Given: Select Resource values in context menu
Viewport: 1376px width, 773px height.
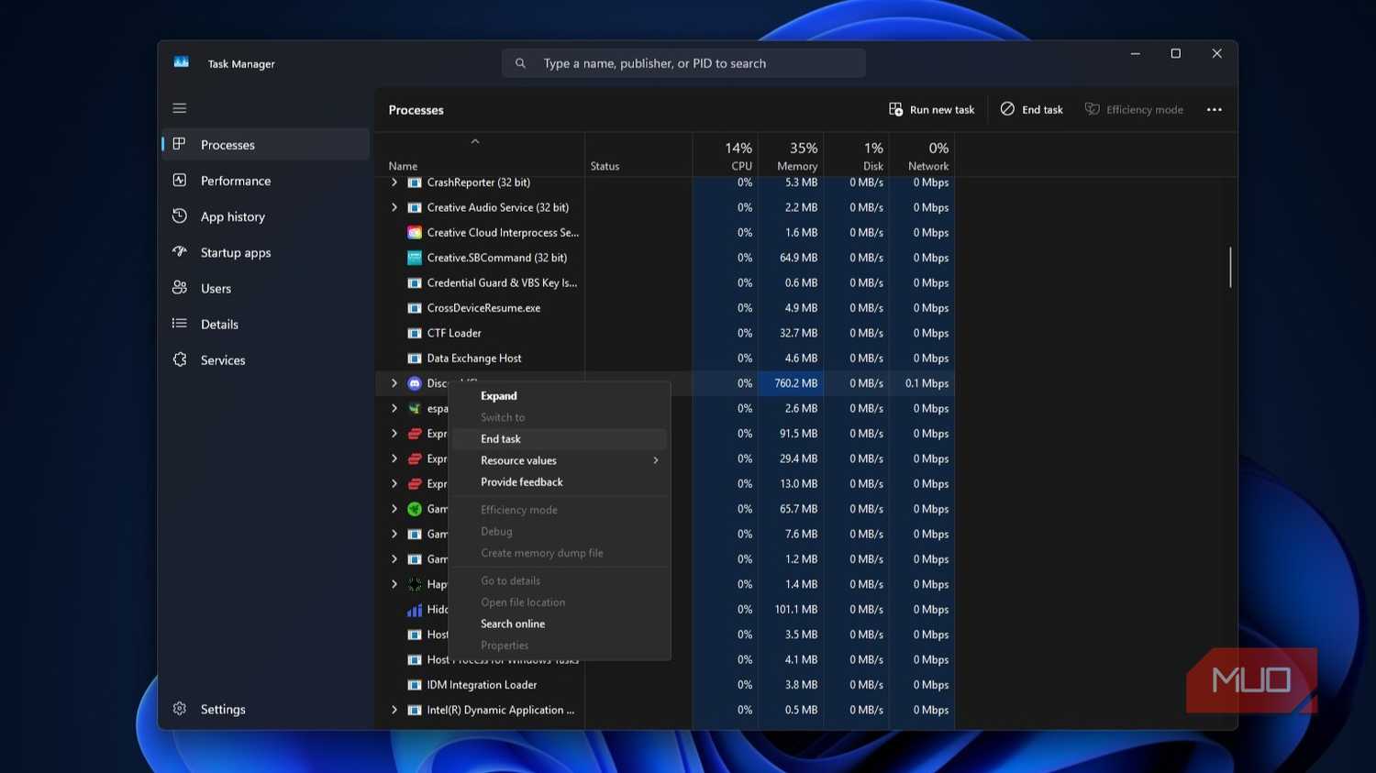Looking at the screenshot, I should (x=560, y=460).
